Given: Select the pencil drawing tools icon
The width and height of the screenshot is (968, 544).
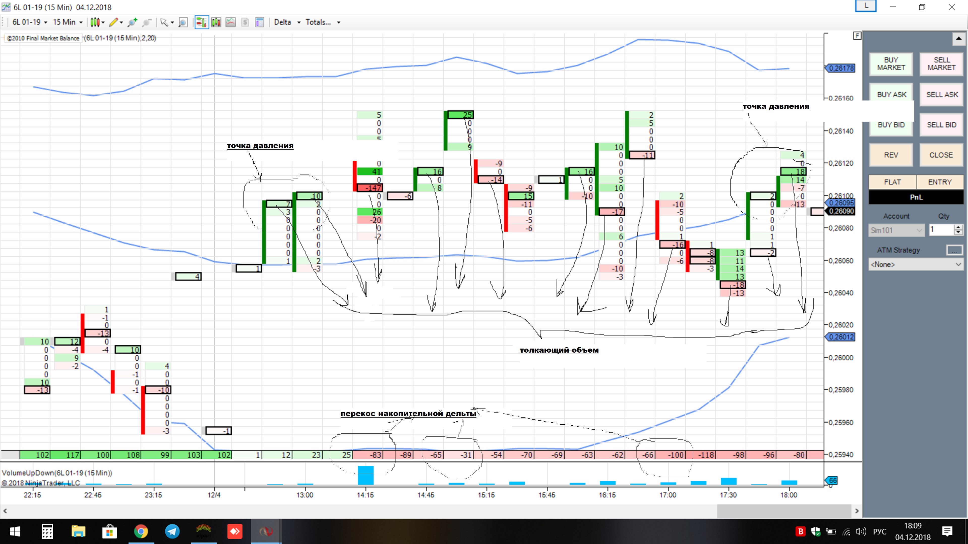Looking at the screenshot, I should pos(113,22).
